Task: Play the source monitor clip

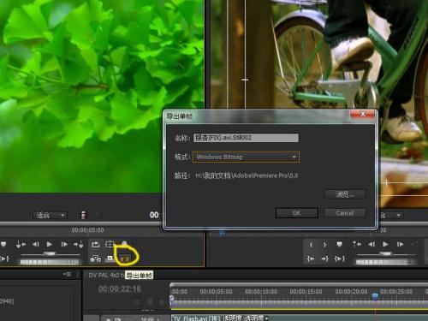Action: click(x=50, y=244)
